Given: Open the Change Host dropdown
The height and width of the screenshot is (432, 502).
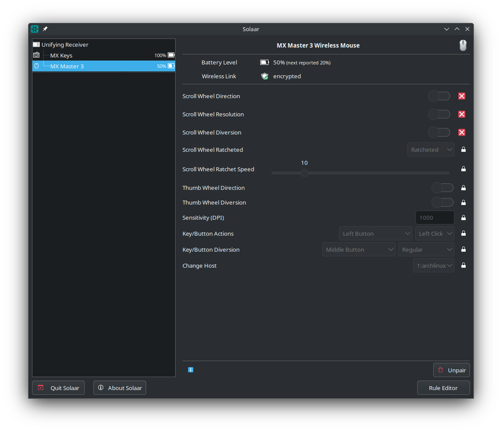Looking at the screenshot, I should point(434,266).
